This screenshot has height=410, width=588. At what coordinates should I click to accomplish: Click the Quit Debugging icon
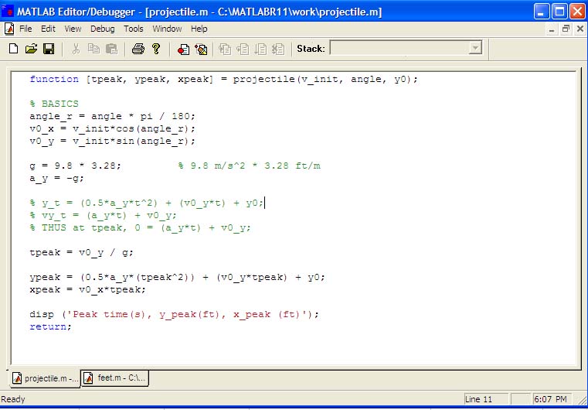[278, 50]
